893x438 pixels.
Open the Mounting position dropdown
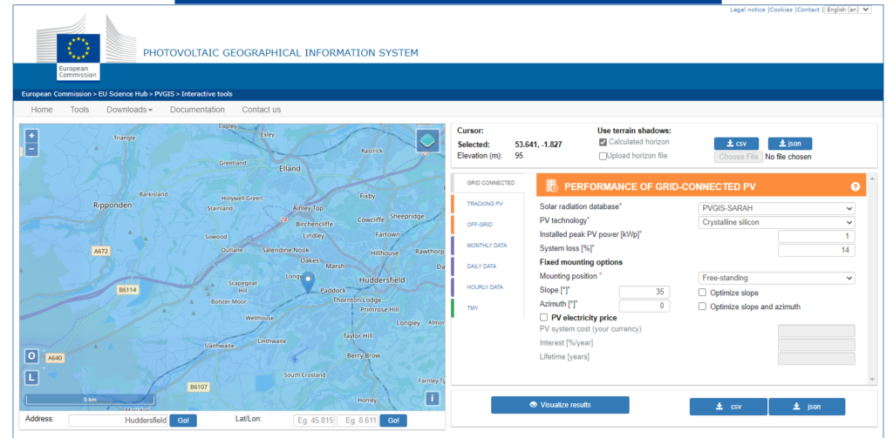[x=777, y=278]
